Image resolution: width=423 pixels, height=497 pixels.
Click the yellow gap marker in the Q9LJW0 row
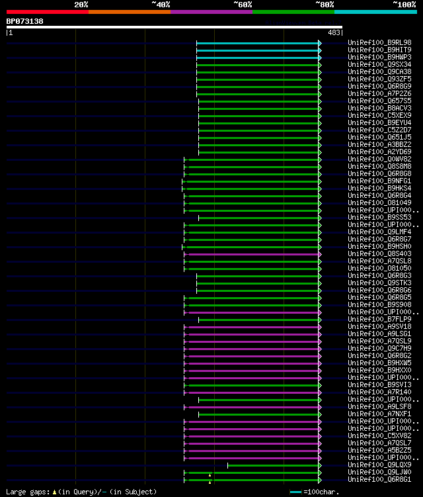click(x=210, y=475)
